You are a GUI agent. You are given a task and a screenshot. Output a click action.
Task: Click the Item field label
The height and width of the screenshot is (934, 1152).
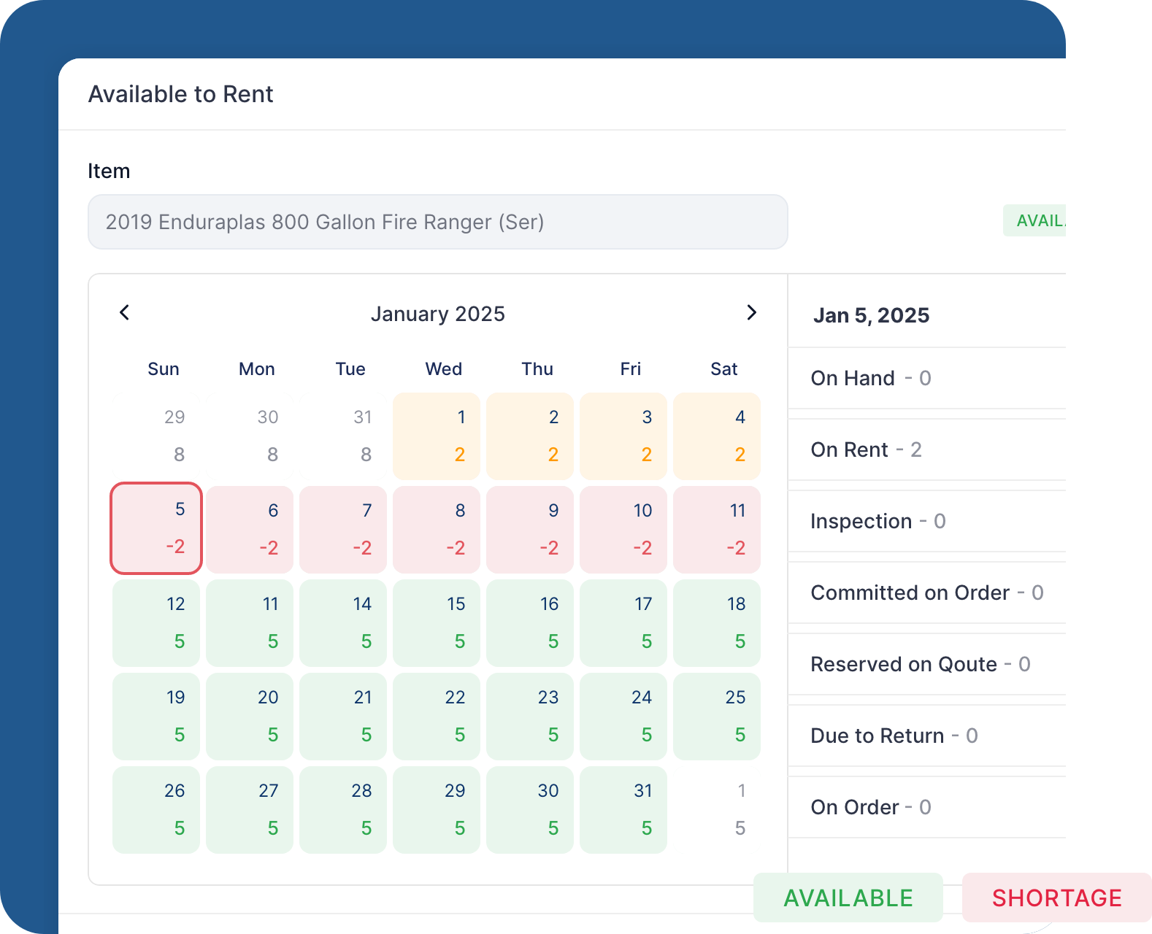coord(109,171)
